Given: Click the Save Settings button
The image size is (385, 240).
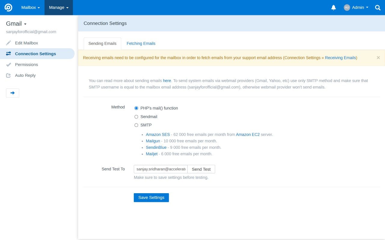Looking at the screenshot, I should [151, 197].
